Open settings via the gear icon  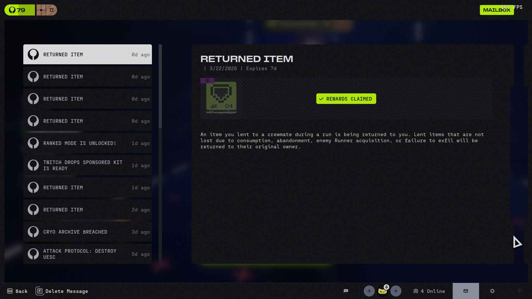(492, 291)
